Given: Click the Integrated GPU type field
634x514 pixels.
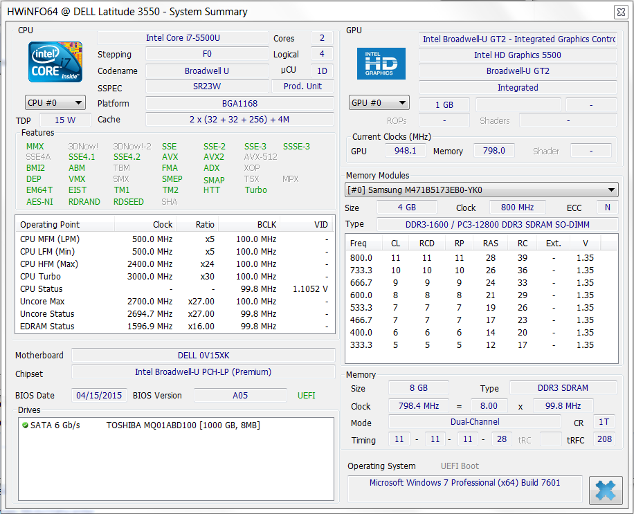Looking at the screenshot, I should pyautogui.click(x=518, y=88).
